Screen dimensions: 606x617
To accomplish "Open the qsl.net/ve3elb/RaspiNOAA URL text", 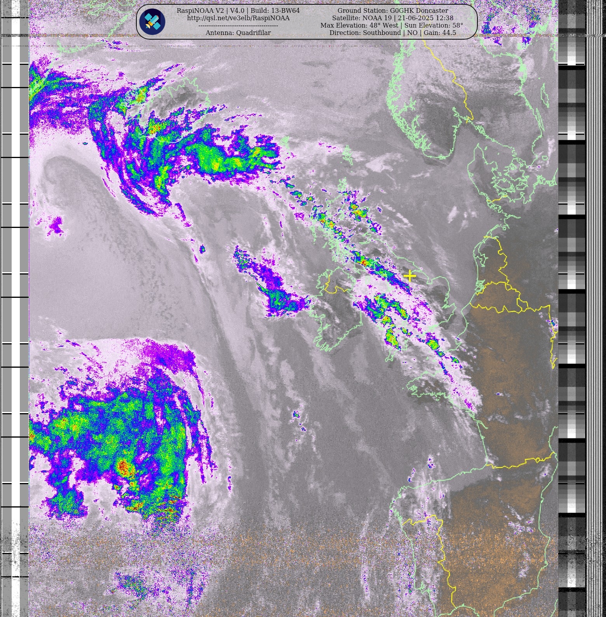I will tap(238, 18).
